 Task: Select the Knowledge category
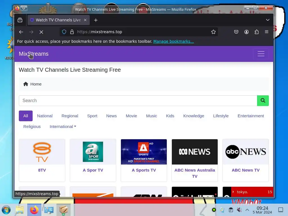click(193, 116)
